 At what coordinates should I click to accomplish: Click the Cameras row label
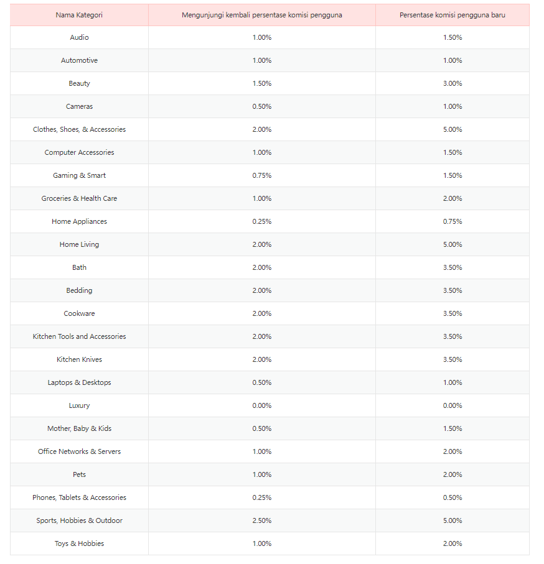click(x=79, y=107)
